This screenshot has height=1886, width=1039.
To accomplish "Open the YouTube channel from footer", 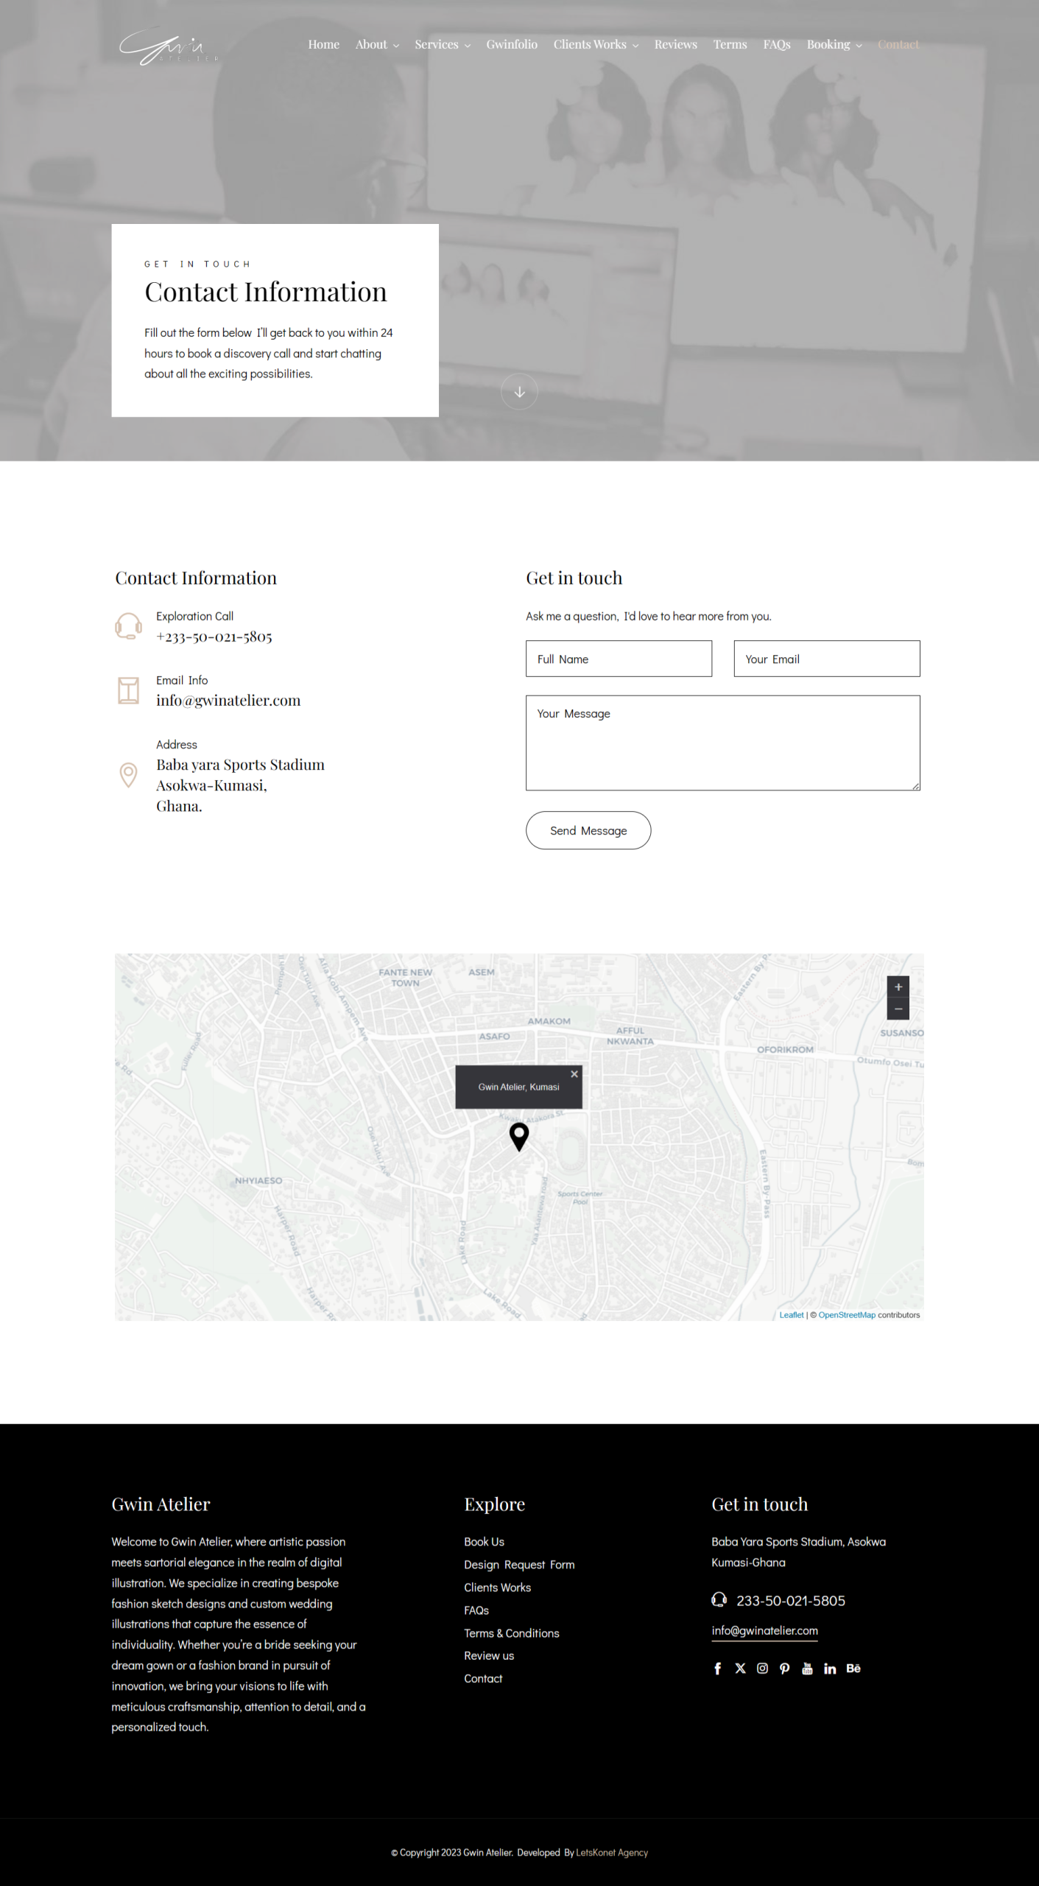I will click(x=807, y=1669).
